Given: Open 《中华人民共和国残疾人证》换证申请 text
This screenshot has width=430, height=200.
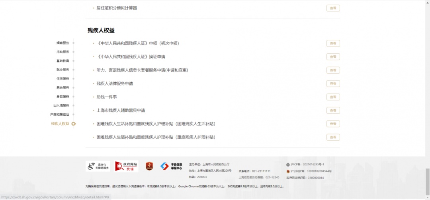Looking at the screenshot, I should pyautogui.click(x=131, y=57).
